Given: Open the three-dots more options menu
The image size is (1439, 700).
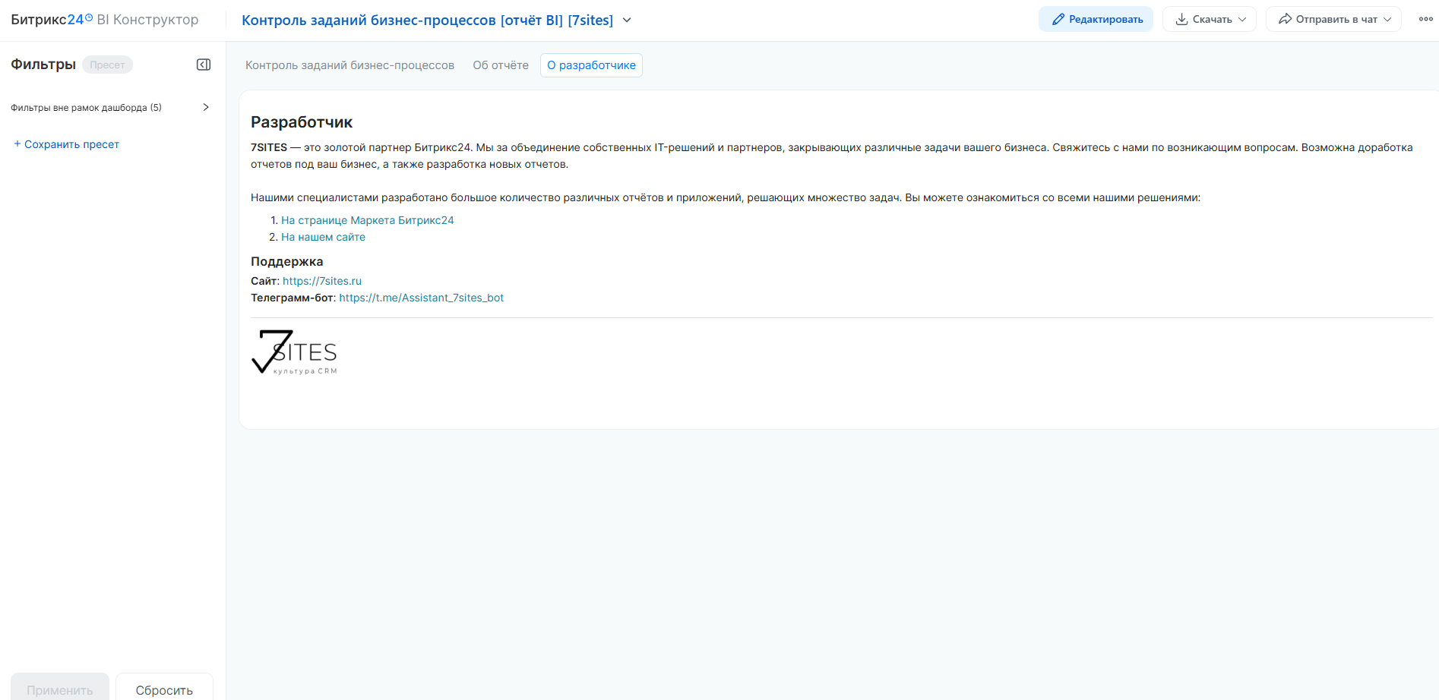Looking at the screenshot, I should tap(1425, 19).
